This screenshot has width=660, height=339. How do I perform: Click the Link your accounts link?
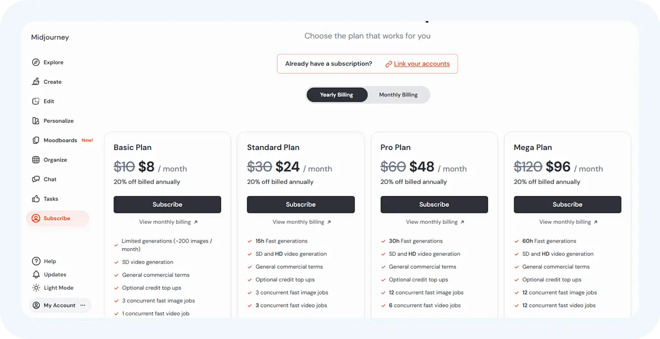point(422,64)
